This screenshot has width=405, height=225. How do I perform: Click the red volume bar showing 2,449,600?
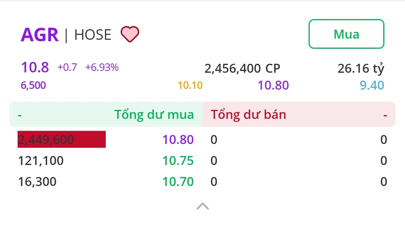point(61,139)
